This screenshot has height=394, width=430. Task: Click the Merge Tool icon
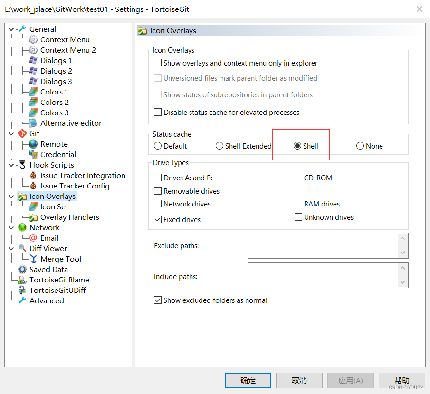[33, 259]
